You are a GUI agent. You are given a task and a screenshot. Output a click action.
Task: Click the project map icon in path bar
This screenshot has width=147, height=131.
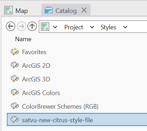point(45,27)
